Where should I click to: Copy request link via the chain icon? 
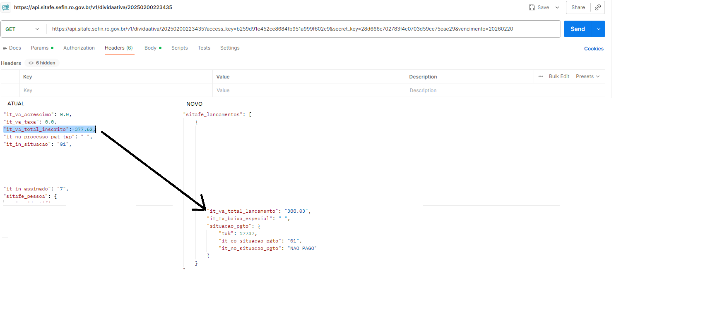(x=597, y=7)
